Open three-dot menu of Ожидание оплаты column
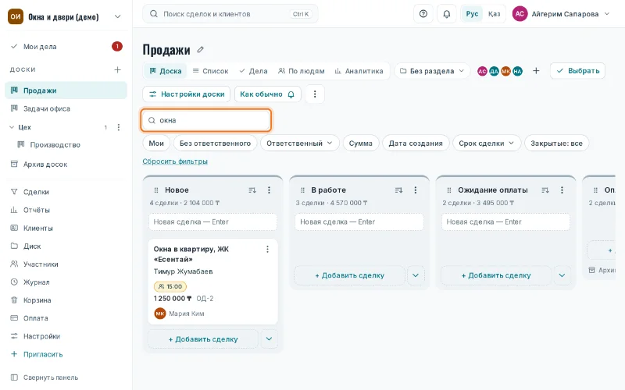This screenshot has height=390, width=625. pyautogui.click(x=562, y=190)
